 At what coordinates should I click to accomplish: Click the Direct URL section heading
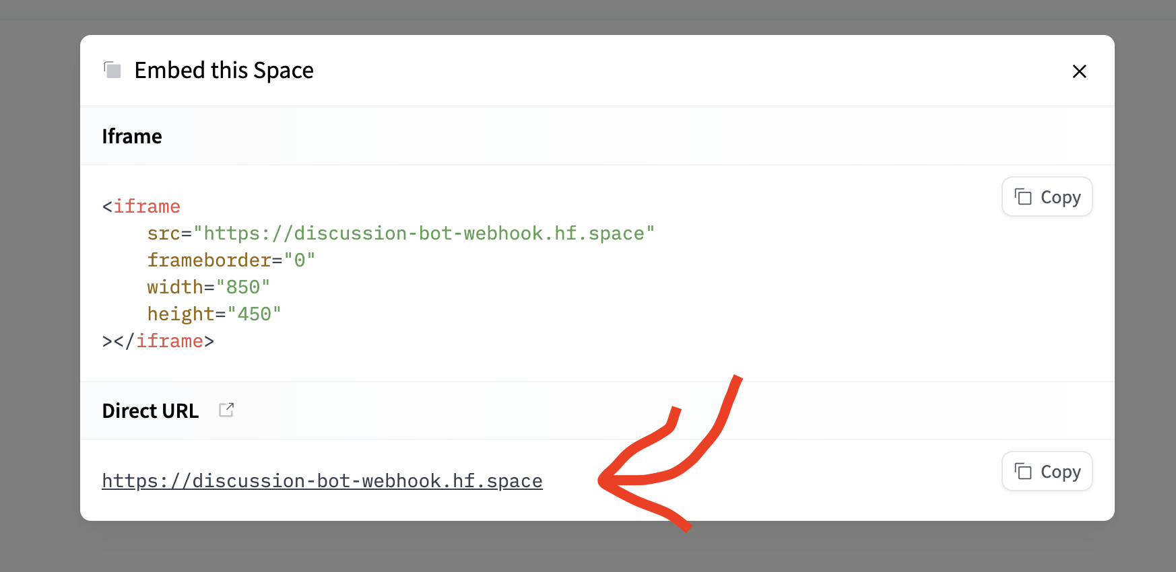tap(150, 410)
